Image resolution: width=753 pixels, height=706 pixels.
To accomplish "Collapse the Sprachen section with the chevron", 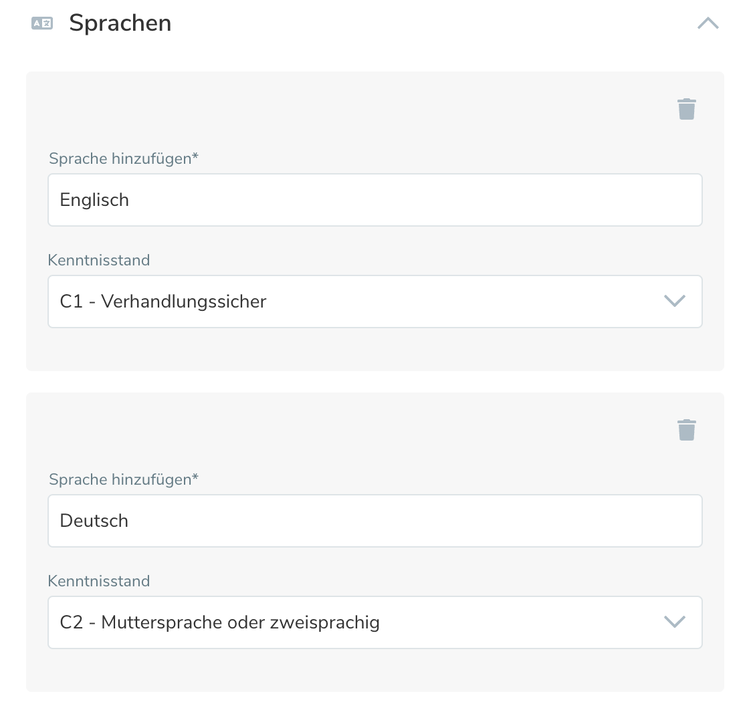I will pos(708,23).
